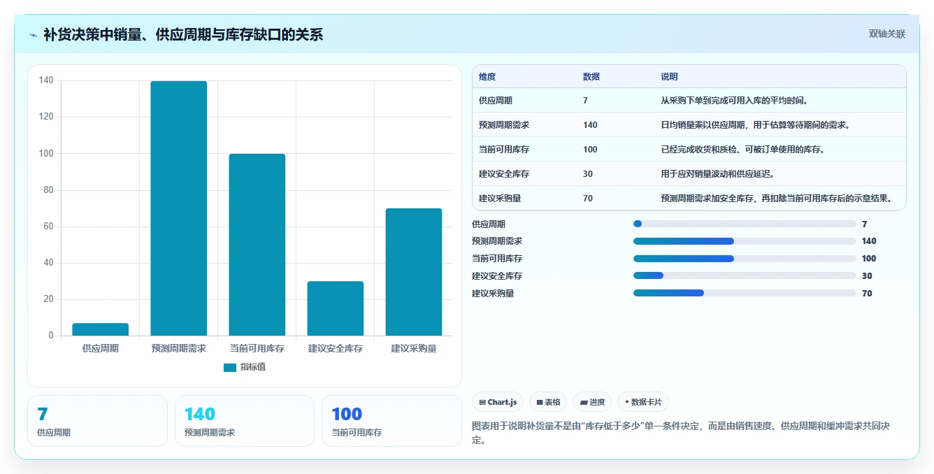Select the Chart.js tag chip
Screen dimensions: 934x474
(498, 402)
